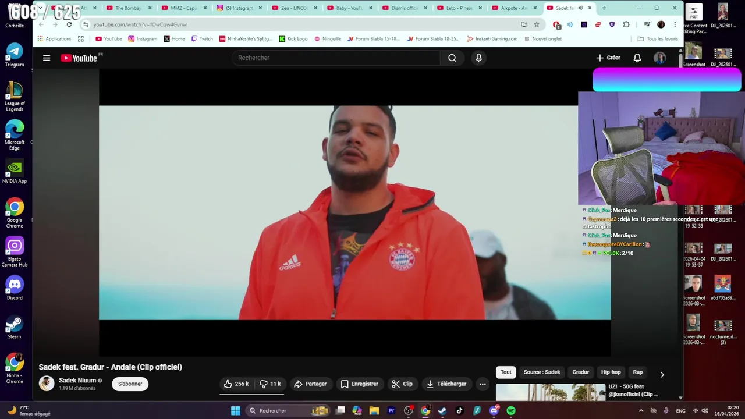Open the YouTube hamburger guide menu
This screenshot has width=745, height=419.
point(47,58)
